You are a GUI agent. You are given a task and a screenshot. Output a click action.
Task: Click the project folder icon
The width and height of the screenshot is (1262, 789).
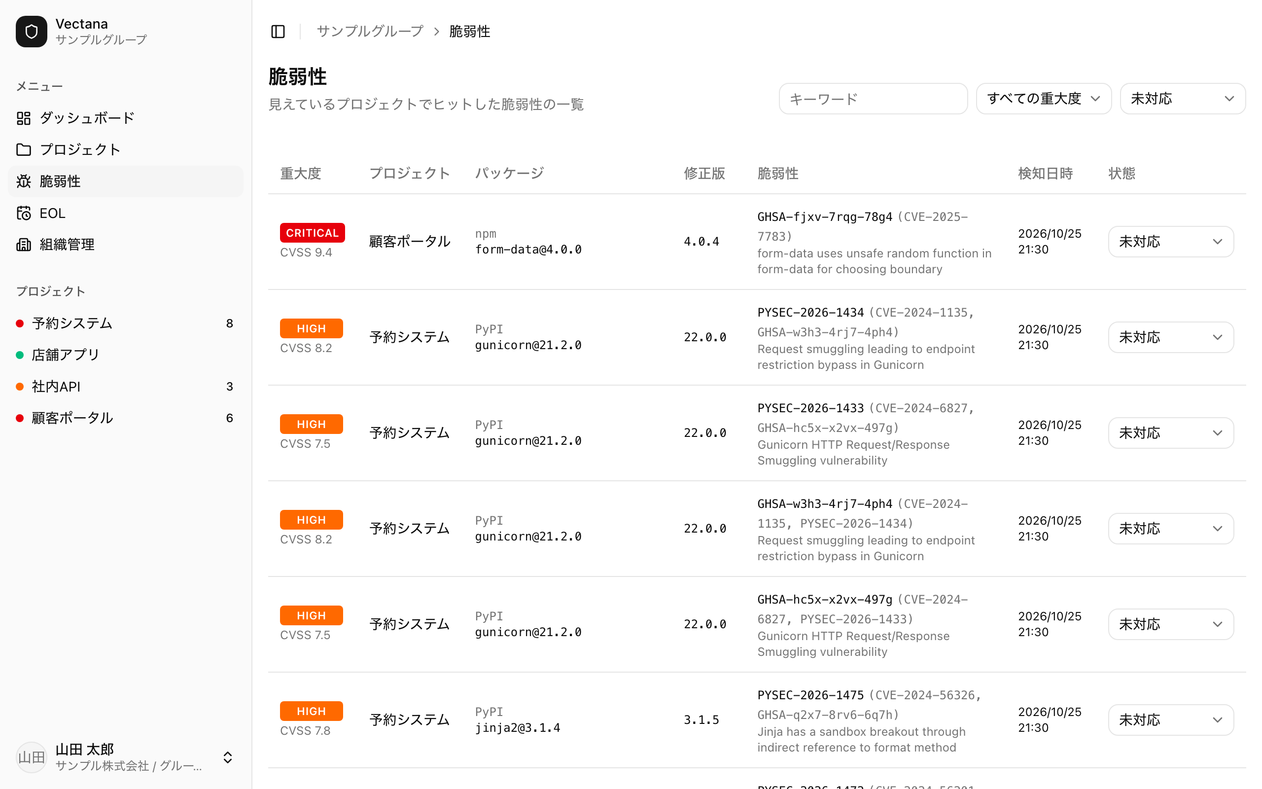(24, 150)
